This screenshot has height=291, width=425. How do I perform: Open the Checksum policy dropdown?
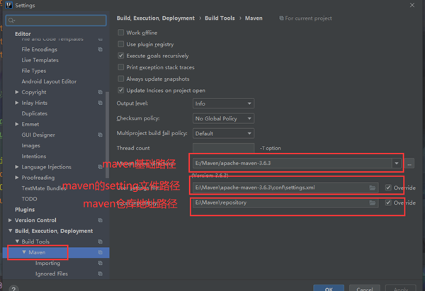[x=223, y=118]
